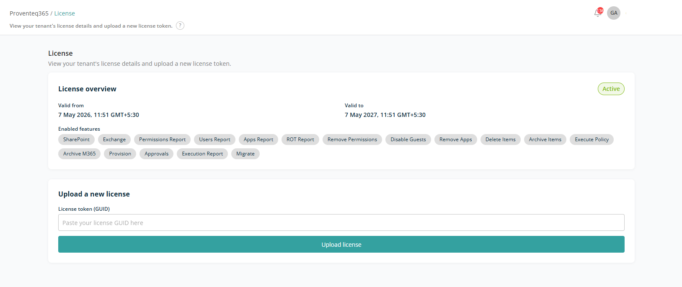
Task: Click the Migrate chip
Action: (245, 154)
